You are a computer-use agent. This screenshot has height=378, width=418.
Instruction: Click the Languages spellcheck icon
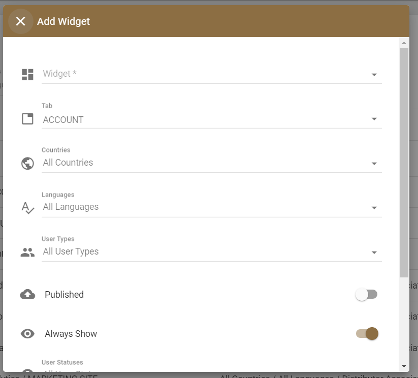pos(27,208)
